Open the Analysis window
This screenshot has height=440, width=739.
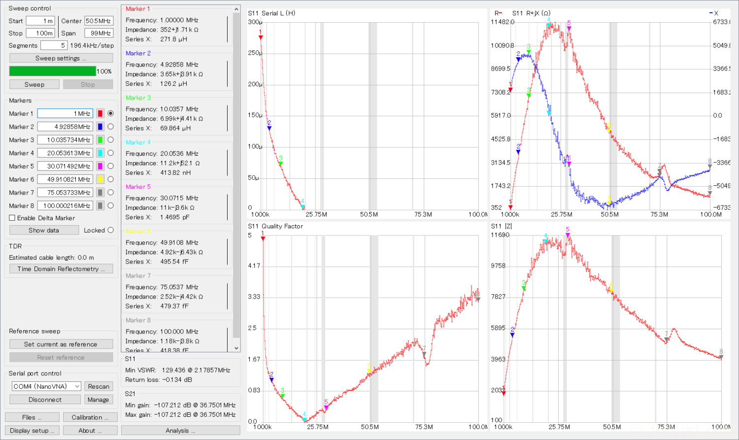(180, 431)
